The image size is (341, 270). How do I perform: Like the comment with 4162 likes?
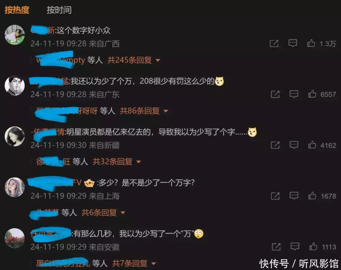(x=312, y=145)
